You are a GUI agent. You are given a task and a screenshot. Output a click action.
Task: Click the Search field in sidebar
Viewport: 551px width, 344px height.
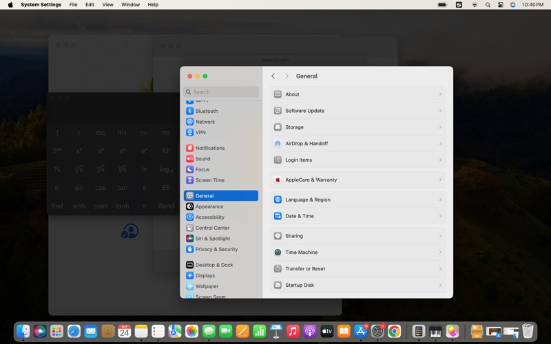(x=221, y=92)
